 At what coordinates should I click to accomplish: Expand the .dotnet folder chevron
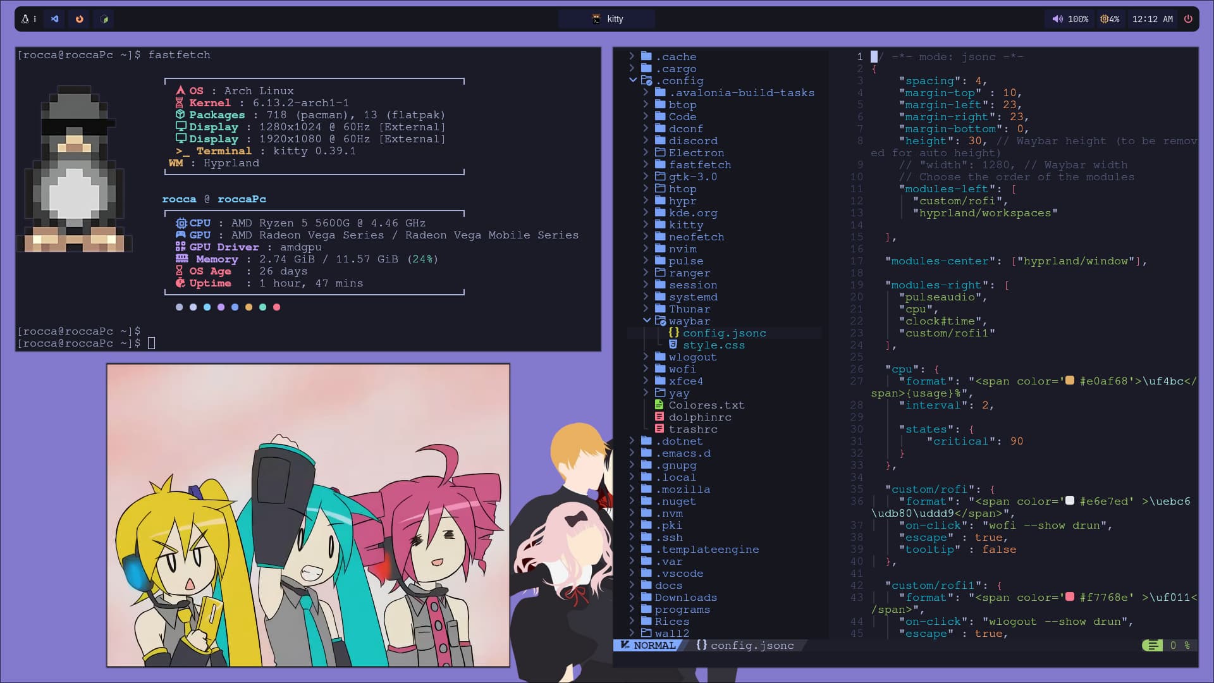pyautogui.click(x=632, y=441)
